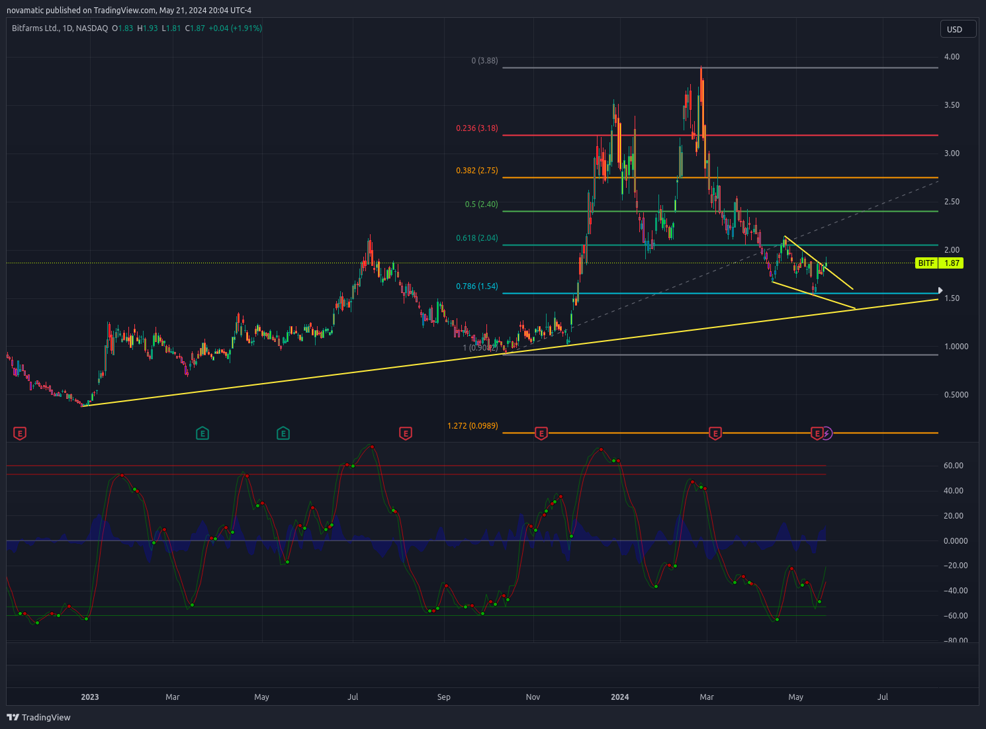Click the open value O1.83
This screenshot has width=986, height=729.
[x=122, y=28]
